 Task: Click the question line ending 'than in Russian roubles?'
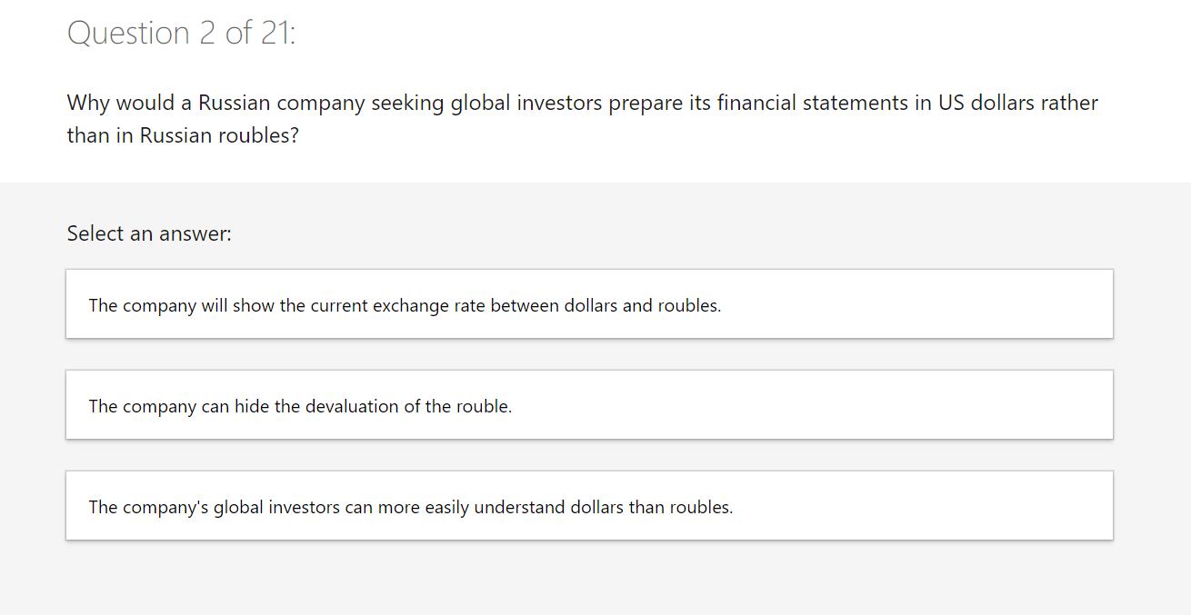(x=183, y=135)
